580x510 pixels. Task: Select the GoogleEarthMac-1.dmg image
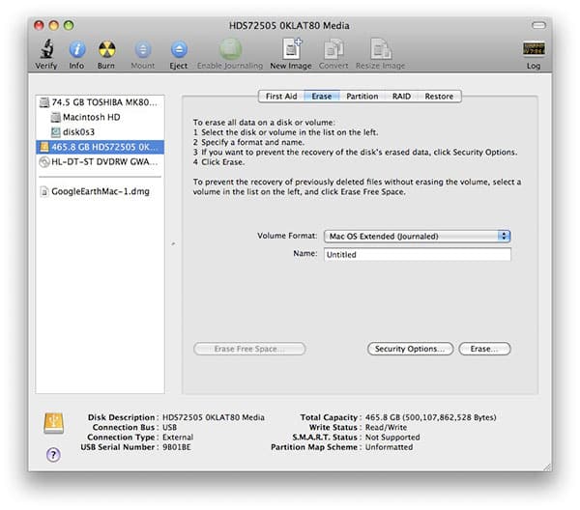click(x=100, y=191)
